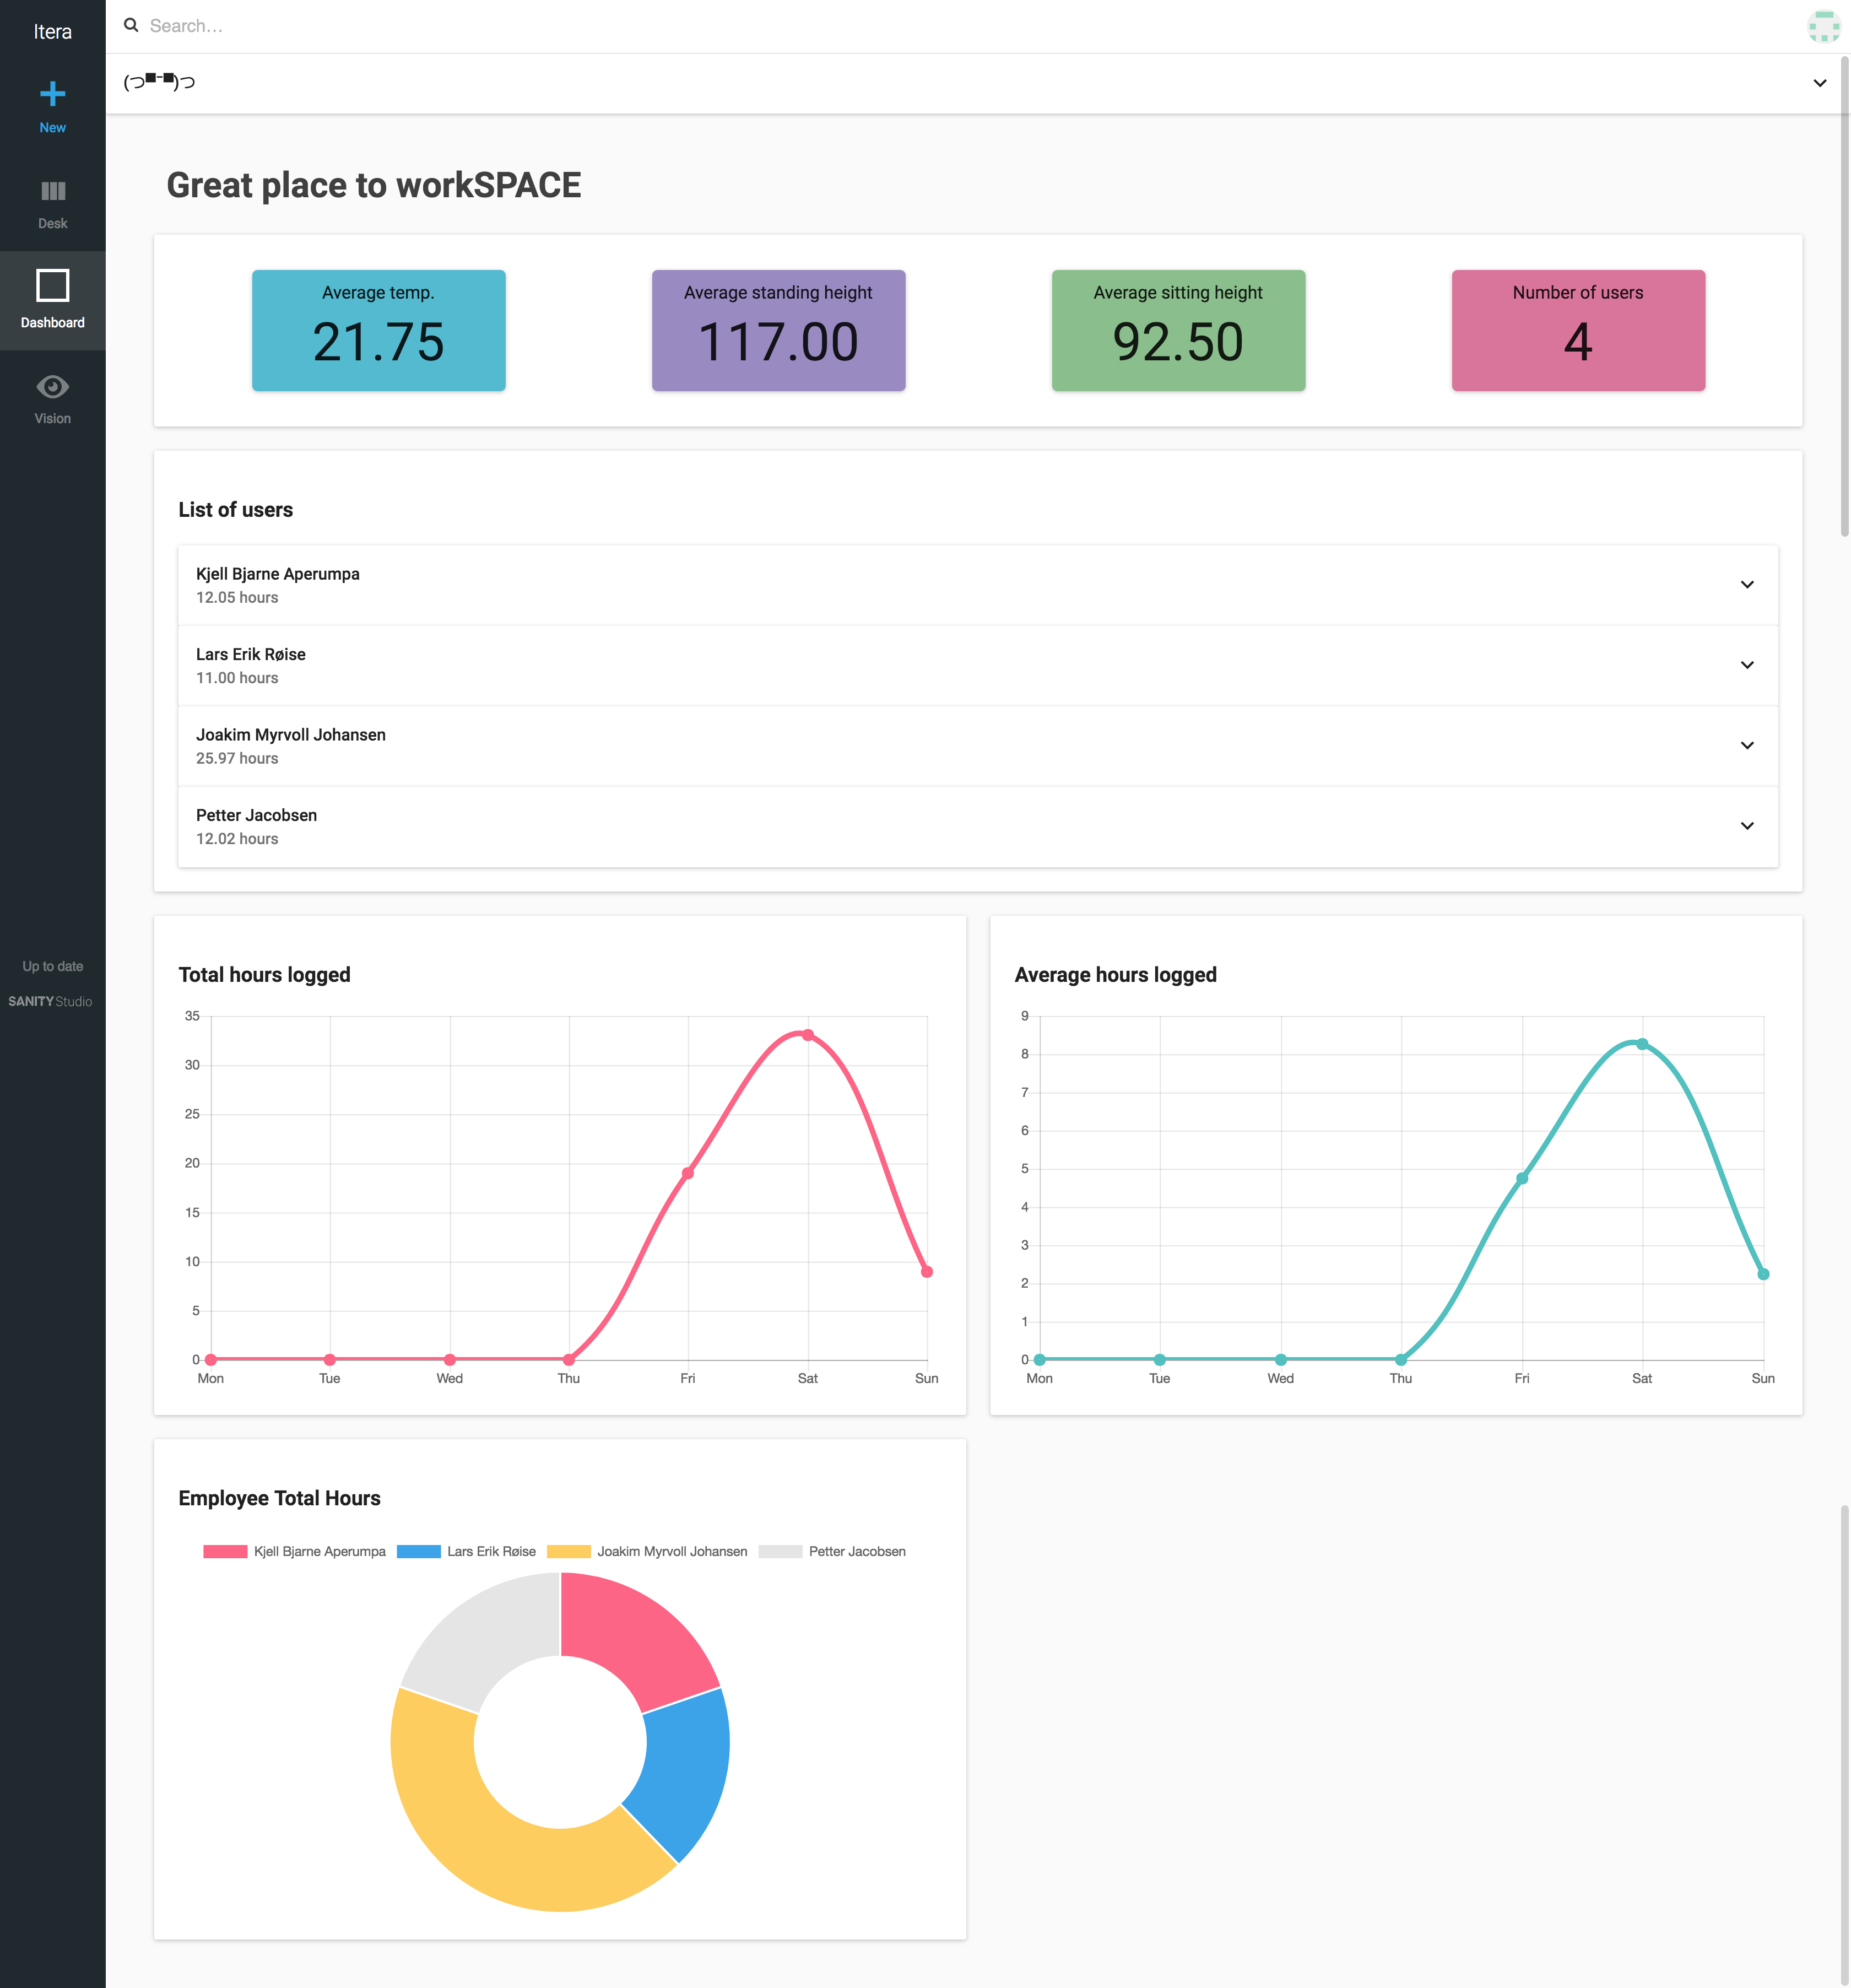1851x1988 pixels.
Task: Click the Itera logo icon
Action: [x=51, y=24]
